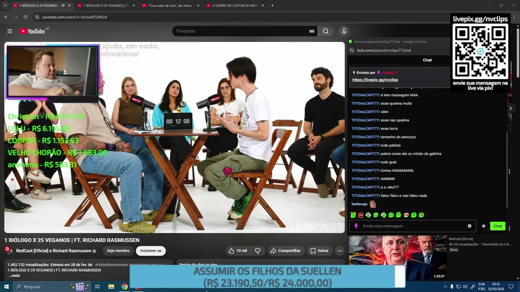Subscribe with Inscrever-se button
The height and width of the screenshot is (292, 520).
[151, 251]
